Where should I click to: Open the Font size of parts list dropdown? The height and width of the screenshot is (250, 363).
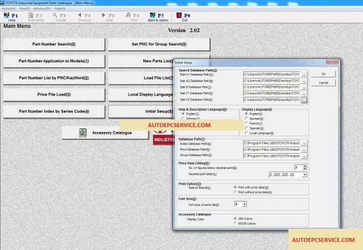coord(244,204)
